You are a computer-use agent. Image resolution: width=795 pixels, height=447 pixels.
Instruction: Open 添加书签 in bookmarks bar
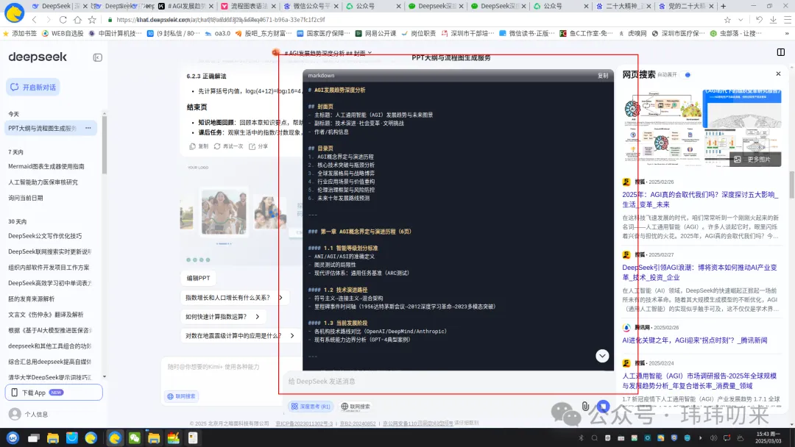tap(20, 33)
